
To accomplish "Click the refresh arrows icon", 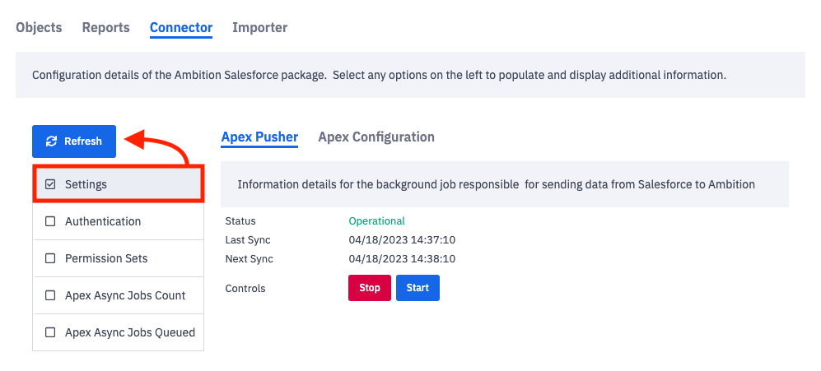I will coord(51,141).
